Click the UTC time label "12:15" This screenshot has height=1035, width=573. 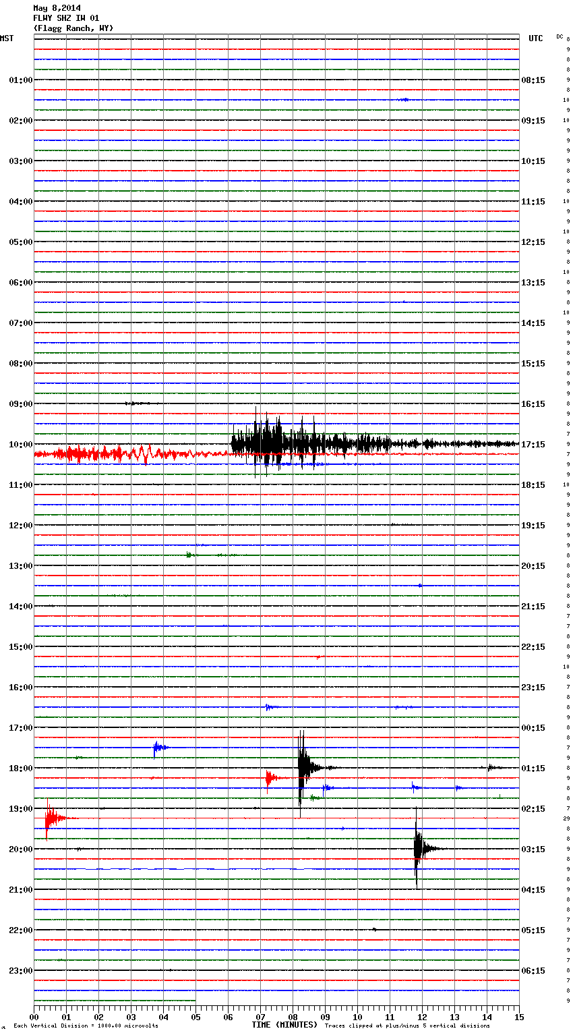[533, 242]
